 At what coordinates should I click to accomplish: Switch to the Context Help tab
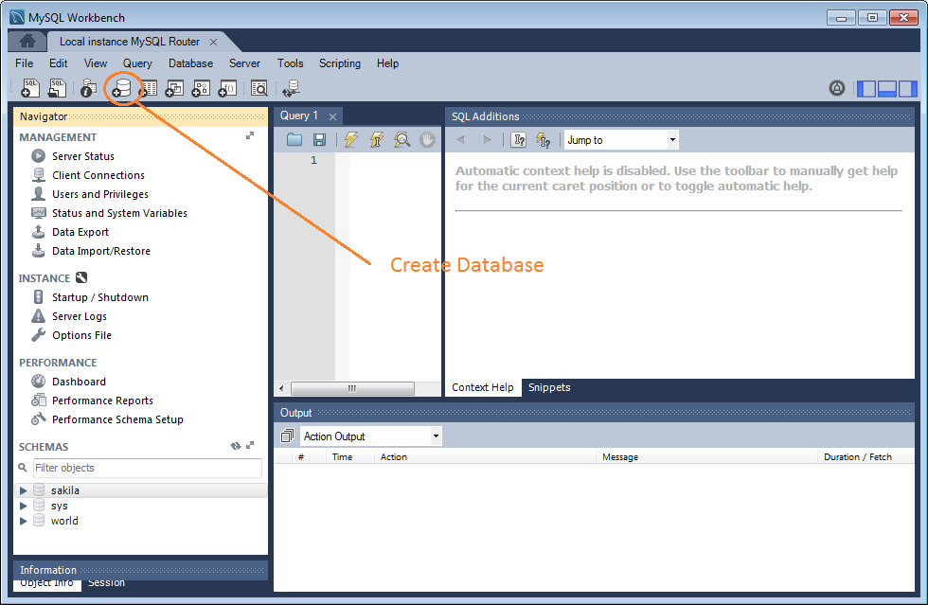pyautogui.click(x=482, y=387)
